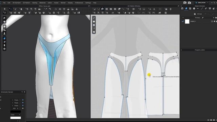Click the info circle icon in 2D vertical toolbar
Image resolution: width=217 pixels, height=122 pixels.
tap(94, 25)
